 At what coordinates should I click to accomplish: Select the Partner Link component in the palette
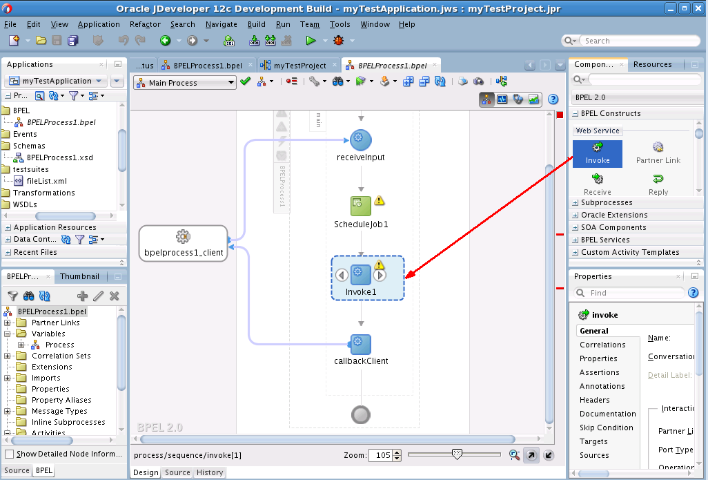tap(658, 154)
